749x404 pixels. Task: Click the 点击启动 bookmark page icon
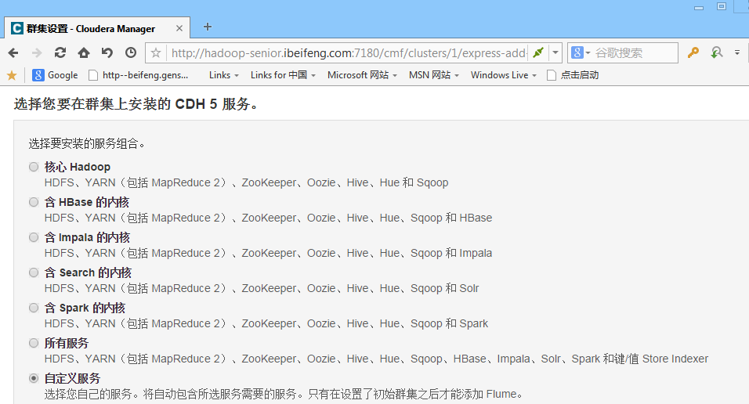(x=552, y=75)
